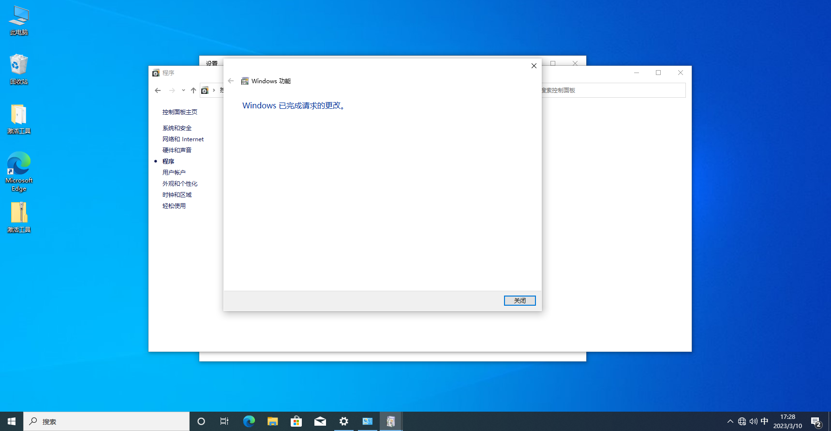The width and height of the screenshot is (831, 431).
Task: Close the Windows 功能 dialog with X
Action: (x=534, y=66)
